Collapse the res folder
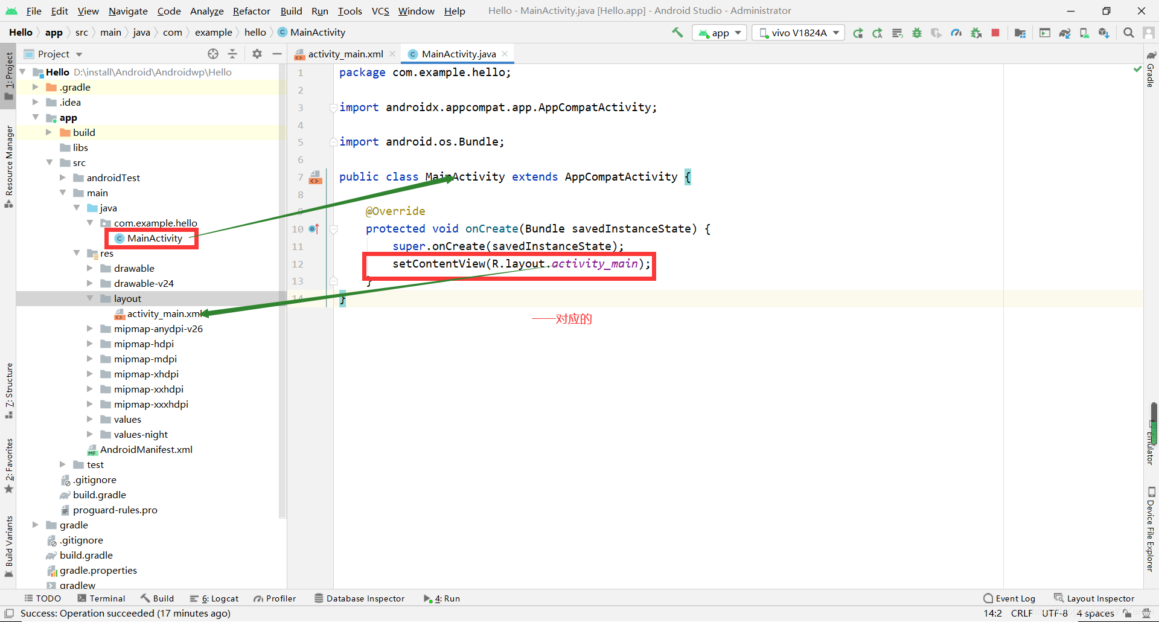Image resolution: width=1159 pixels, height=622 pixels. [x=77, y=253]
